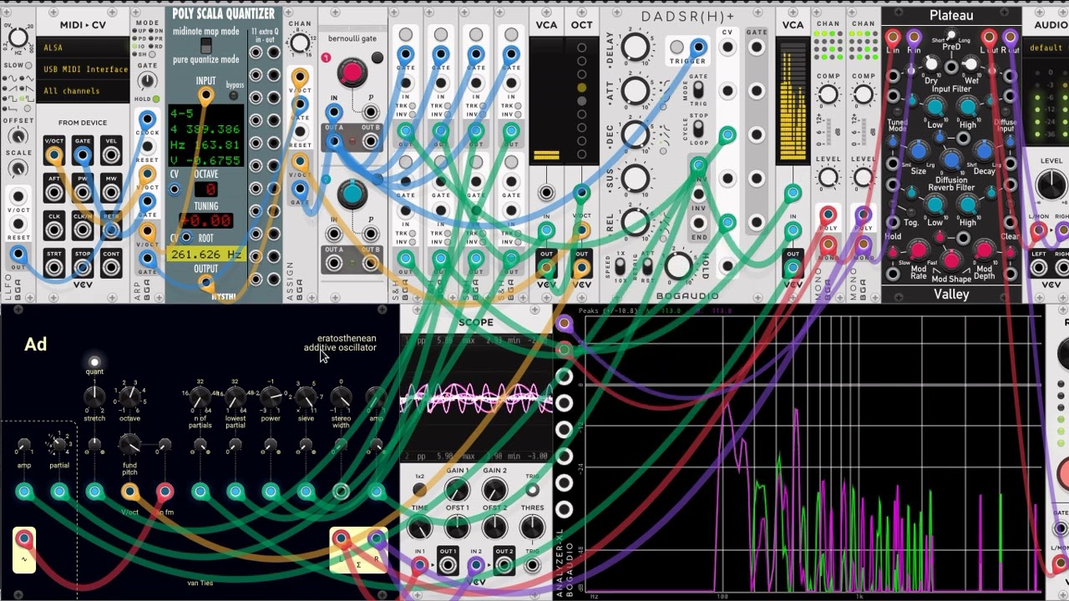Click the top GATE column jack on DADSR(H)+
1069x601 pixels.
tap(757, 48)
